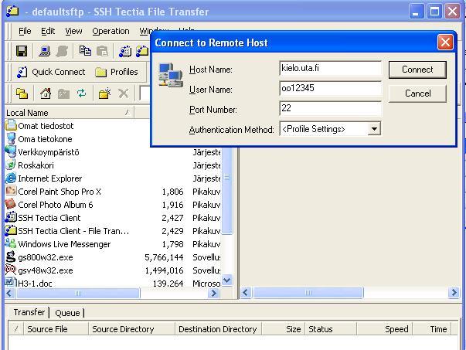The width and height of the screenshot is (466, 350).
Task: Click the SSH Tectia Client shortcut icon
Action: click(11, 217)
